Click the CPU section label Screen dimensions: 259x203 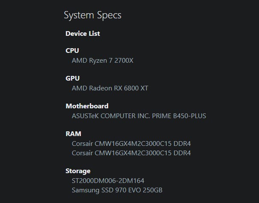72,50
